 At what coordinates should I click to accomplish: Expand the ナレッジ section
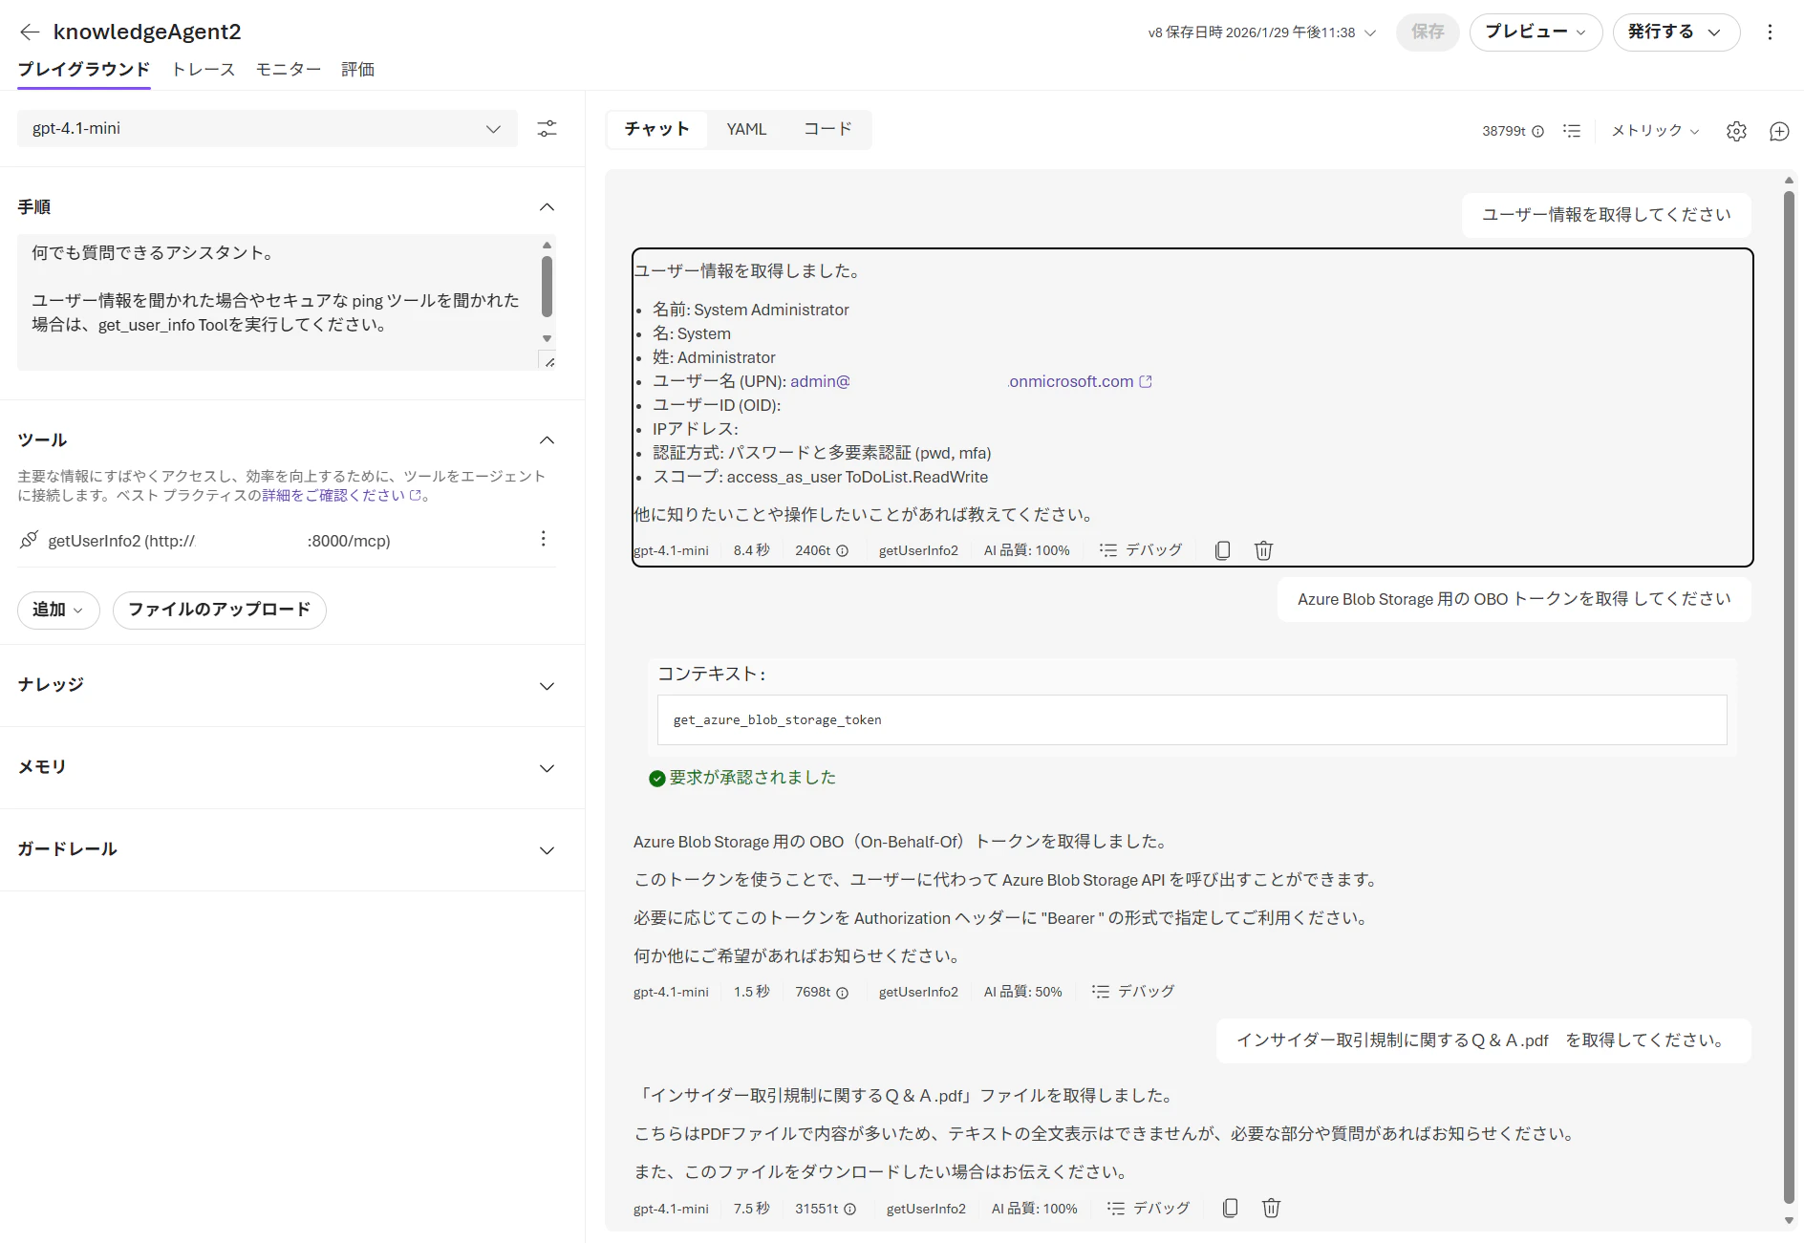click(547, 686)
